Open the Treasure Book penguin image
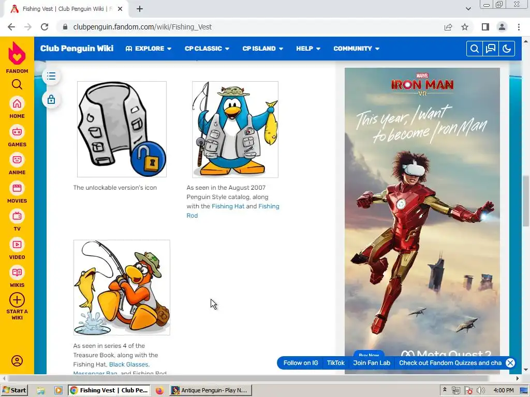The width and height of the screenshot is (530, 397). click(x=122, y=287)
